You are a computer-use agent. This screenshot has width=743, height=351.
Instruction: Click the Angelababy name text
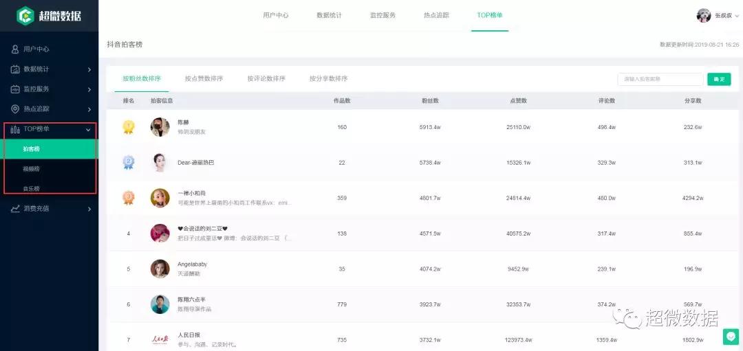coord(193,264)
